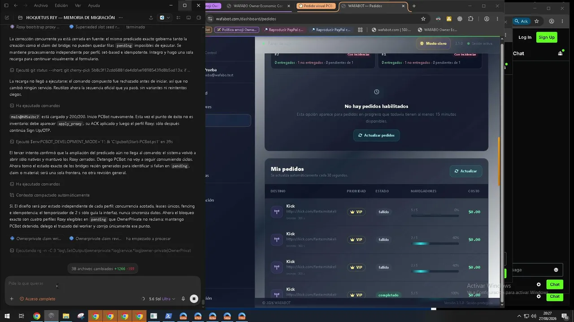Close the "WAFABOT — Pedidos" browser tab
Image resolution: width=574 pixels, height=322 pixels.
click(403, 6)
